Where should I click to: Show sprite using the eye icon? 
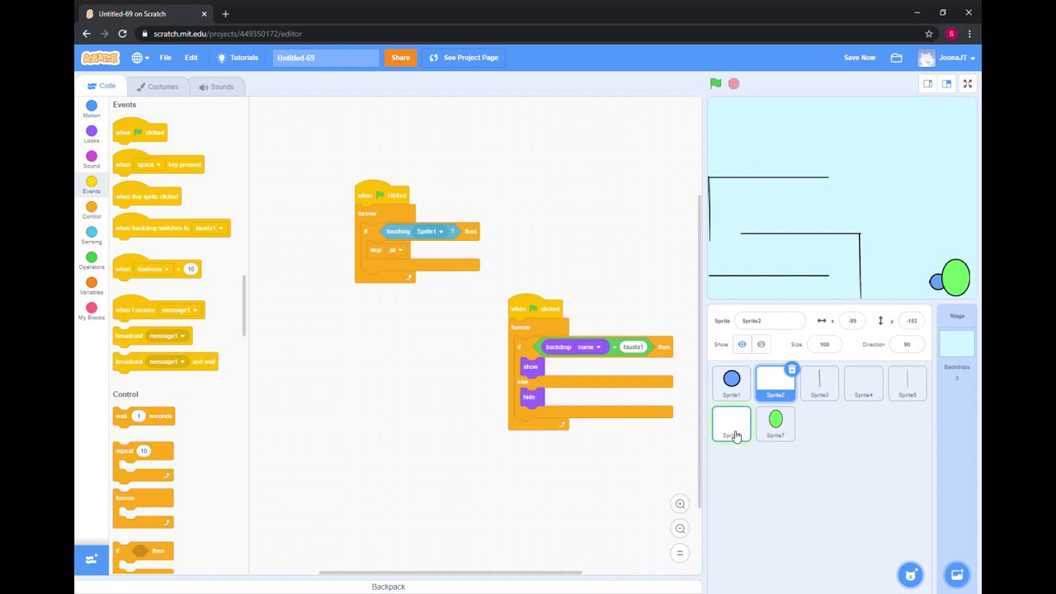742,344
